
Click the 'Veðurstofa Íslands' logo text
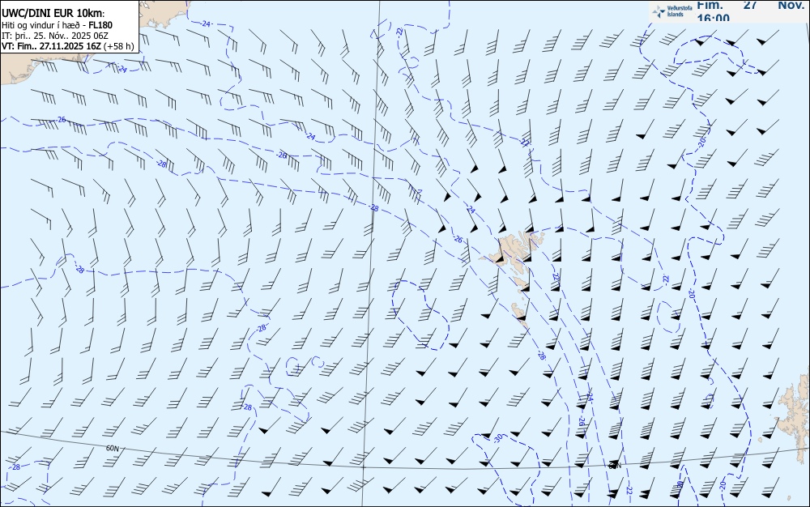pyautogui.click(x=680, y=11)
